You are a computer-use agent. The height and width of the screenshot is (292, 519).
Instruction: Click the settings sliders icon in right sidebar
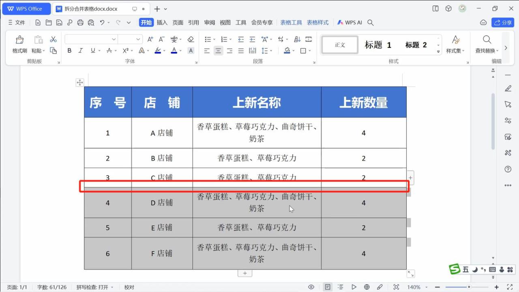tap(508, 121)
